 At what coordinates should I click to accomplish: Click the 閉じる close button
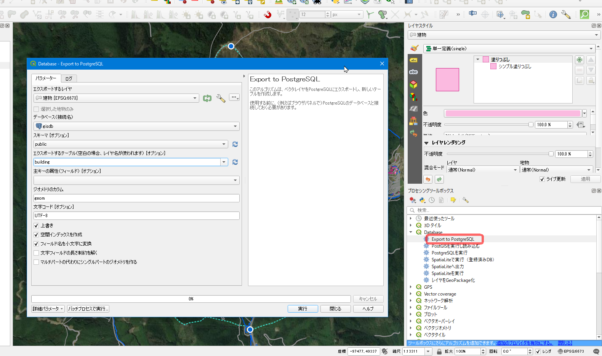point(336,309)
